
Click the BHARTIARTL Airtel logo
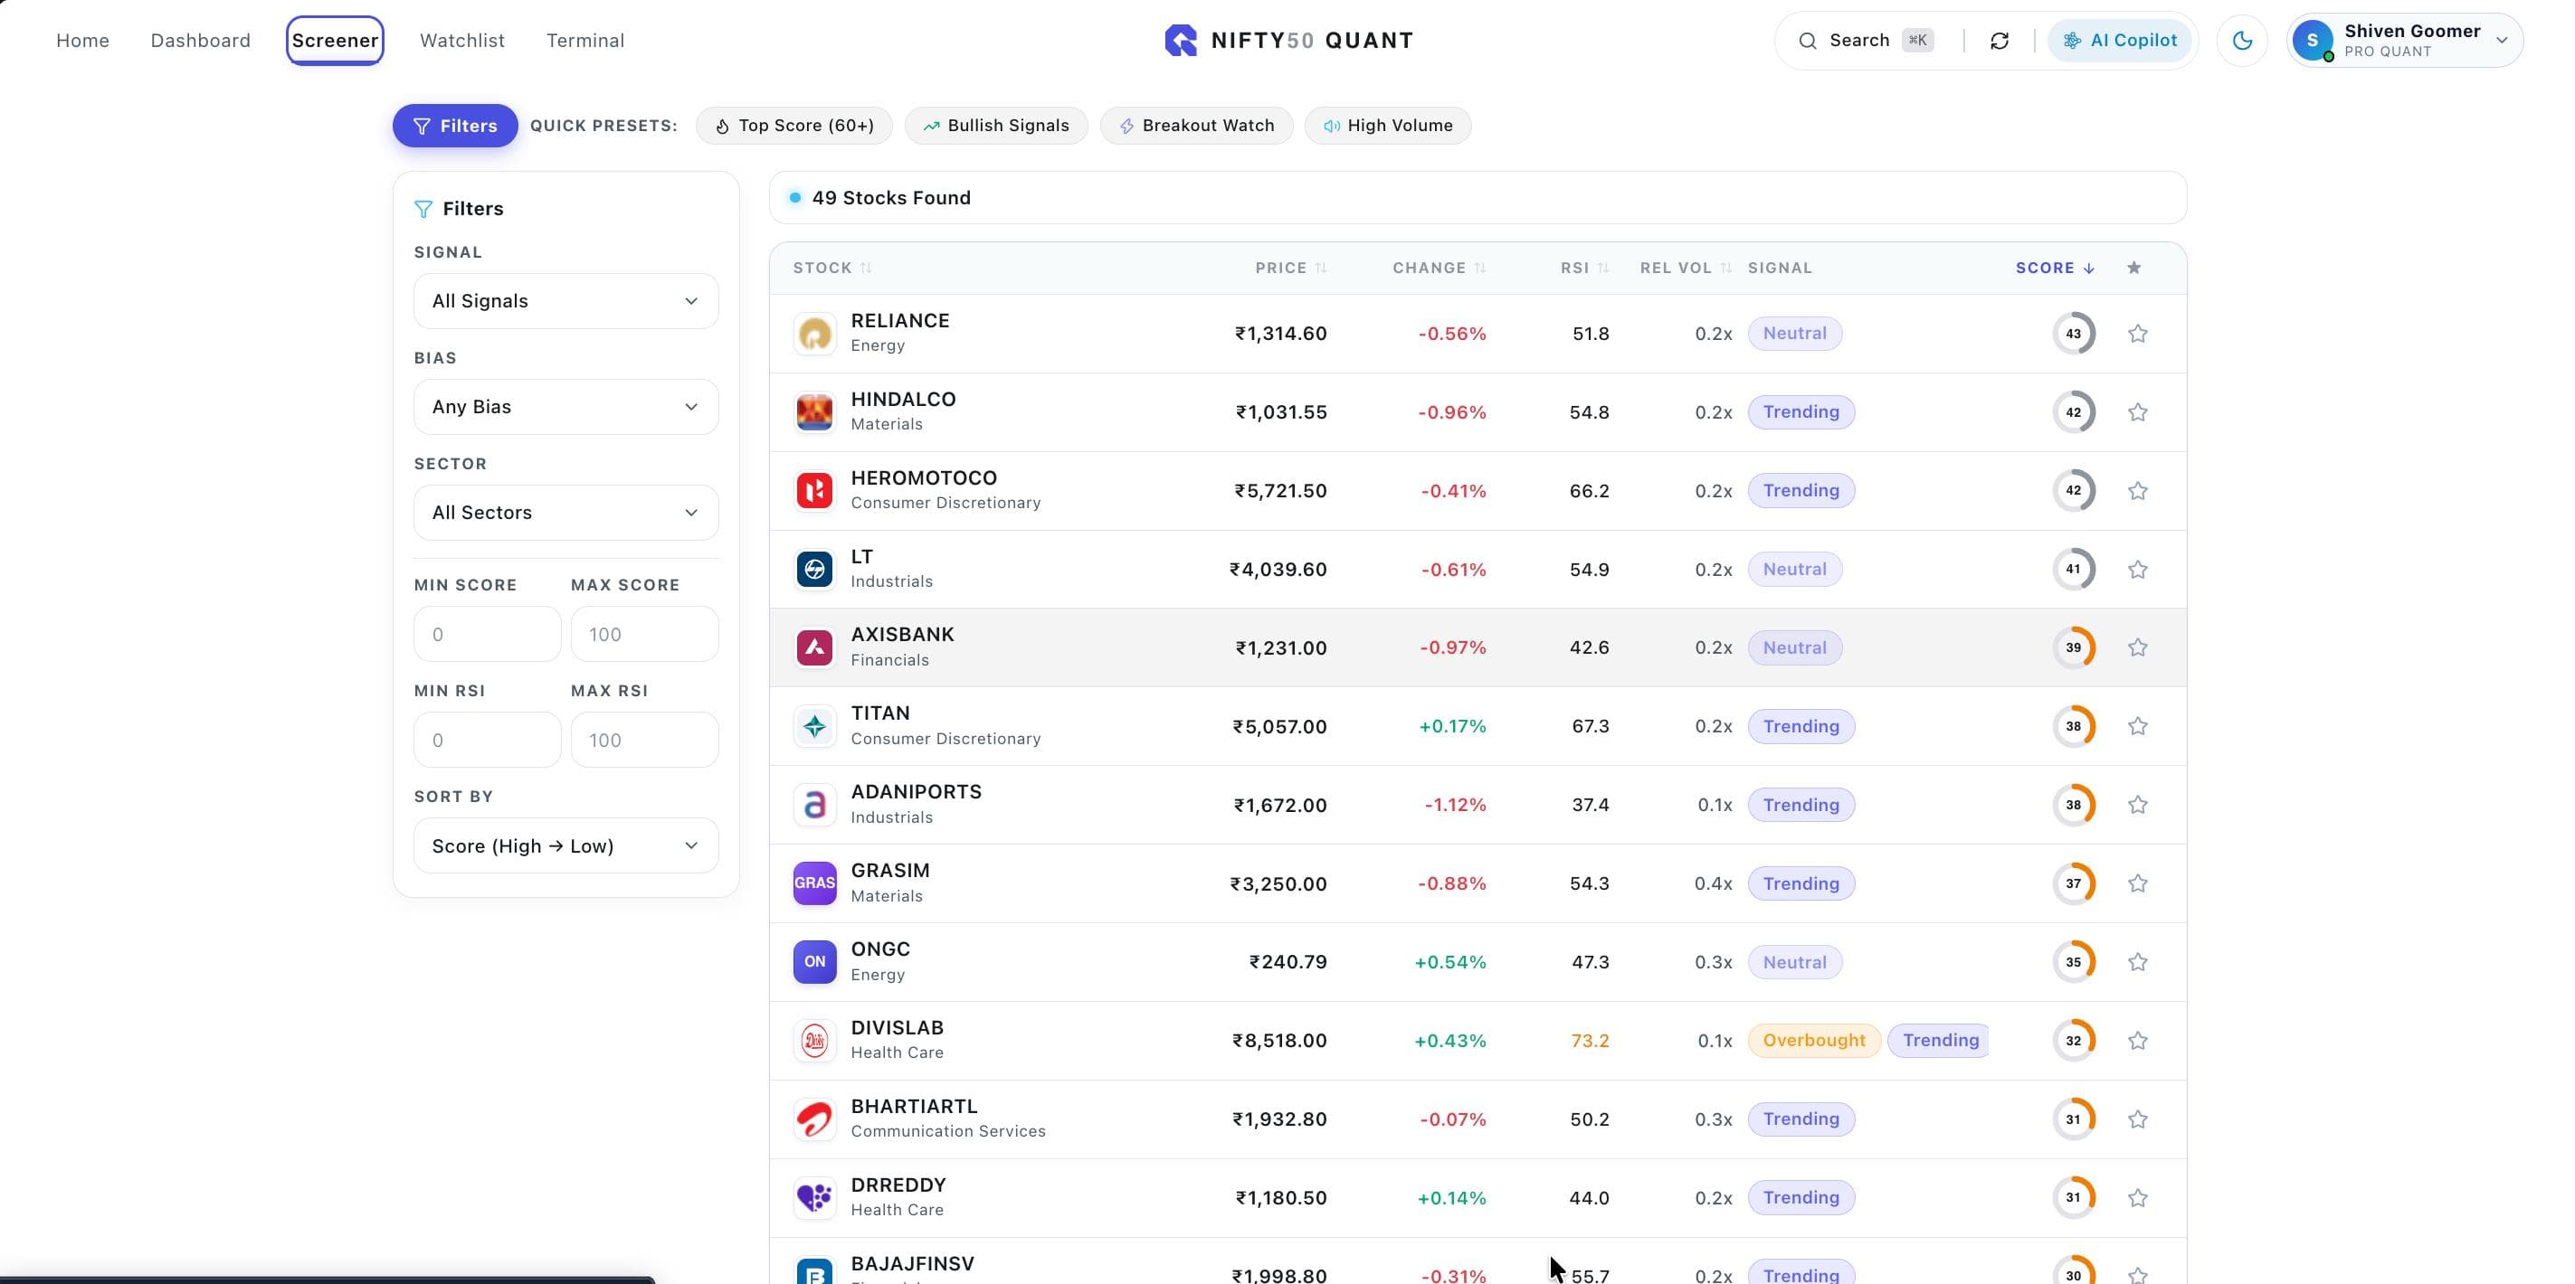814,1120
